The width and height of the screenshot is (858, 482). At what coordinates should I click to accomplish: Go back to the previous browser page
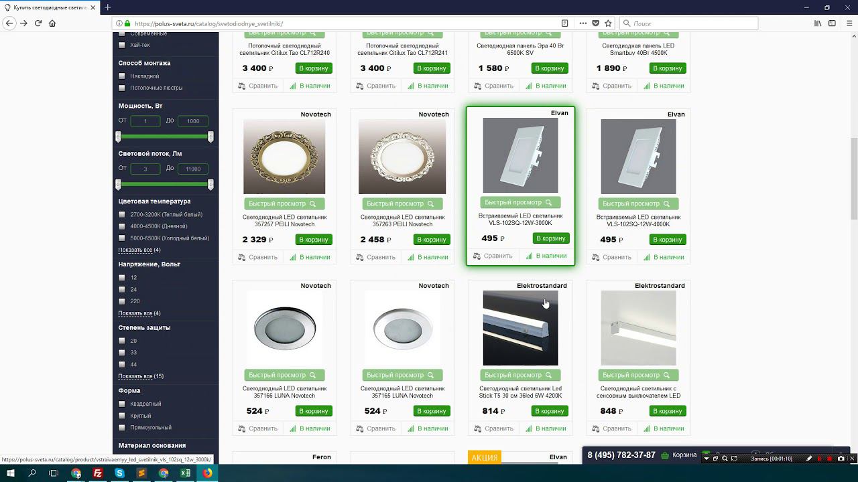pos(9,23)
